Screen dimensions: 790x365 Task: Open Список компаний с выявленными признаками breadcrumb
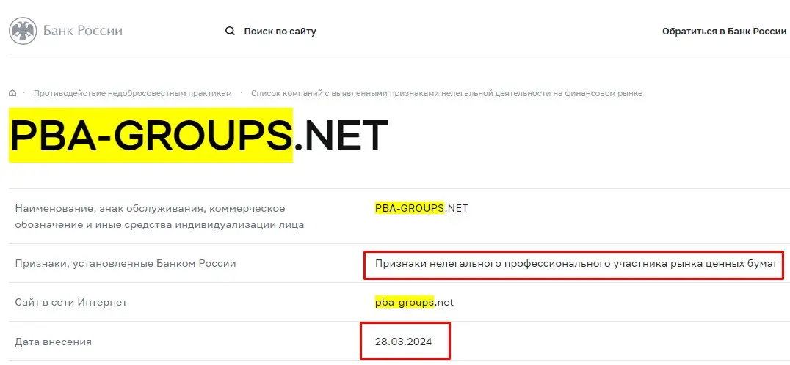446,93
